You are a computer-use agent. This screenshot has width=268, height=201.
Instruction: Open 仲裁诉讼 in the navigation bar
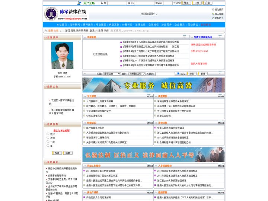click(x=127, y=25)
